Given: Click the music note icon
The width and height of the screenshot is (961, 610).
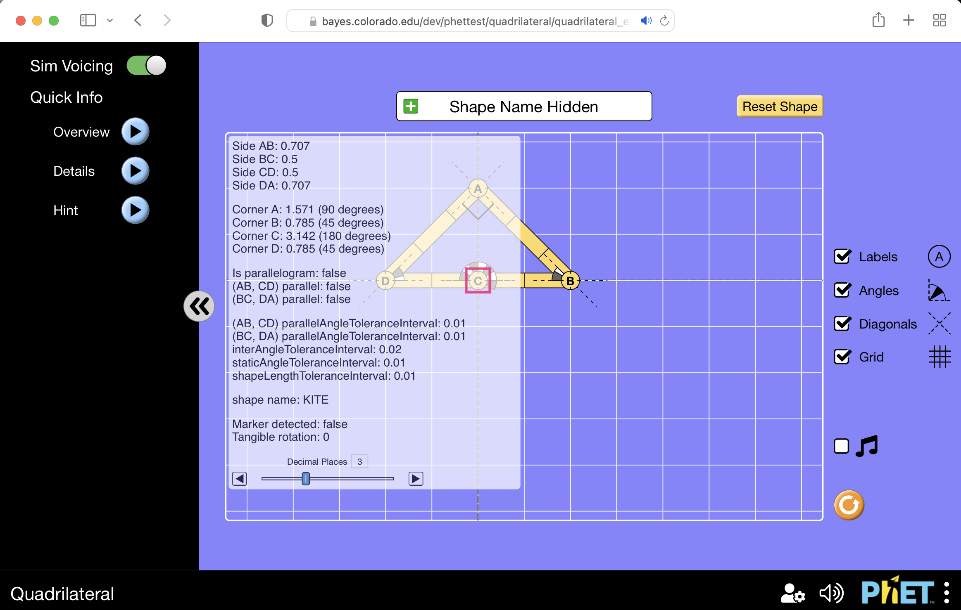Looking at the screenshot, I should click(867, 446).
